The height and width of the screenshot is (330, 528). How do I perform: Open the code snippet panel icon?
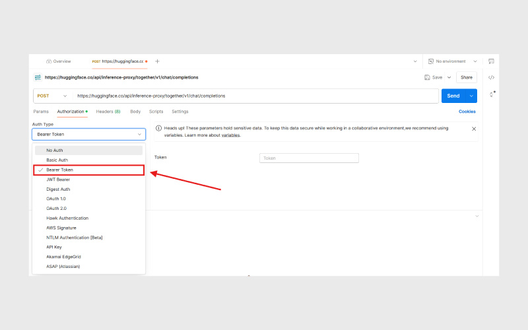[x=491, y=77]
